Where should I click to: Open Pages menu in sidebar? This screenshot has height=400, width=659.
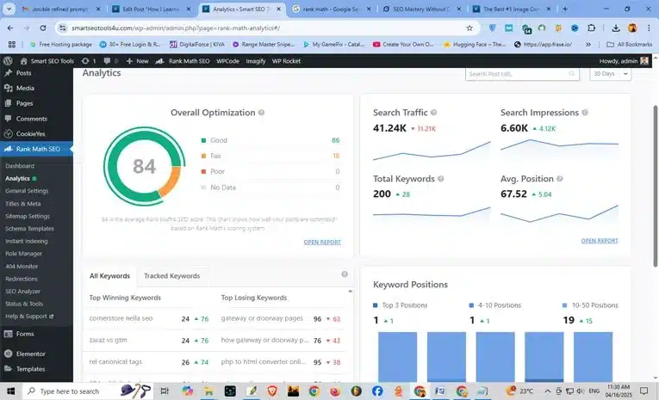click(24, 103)
